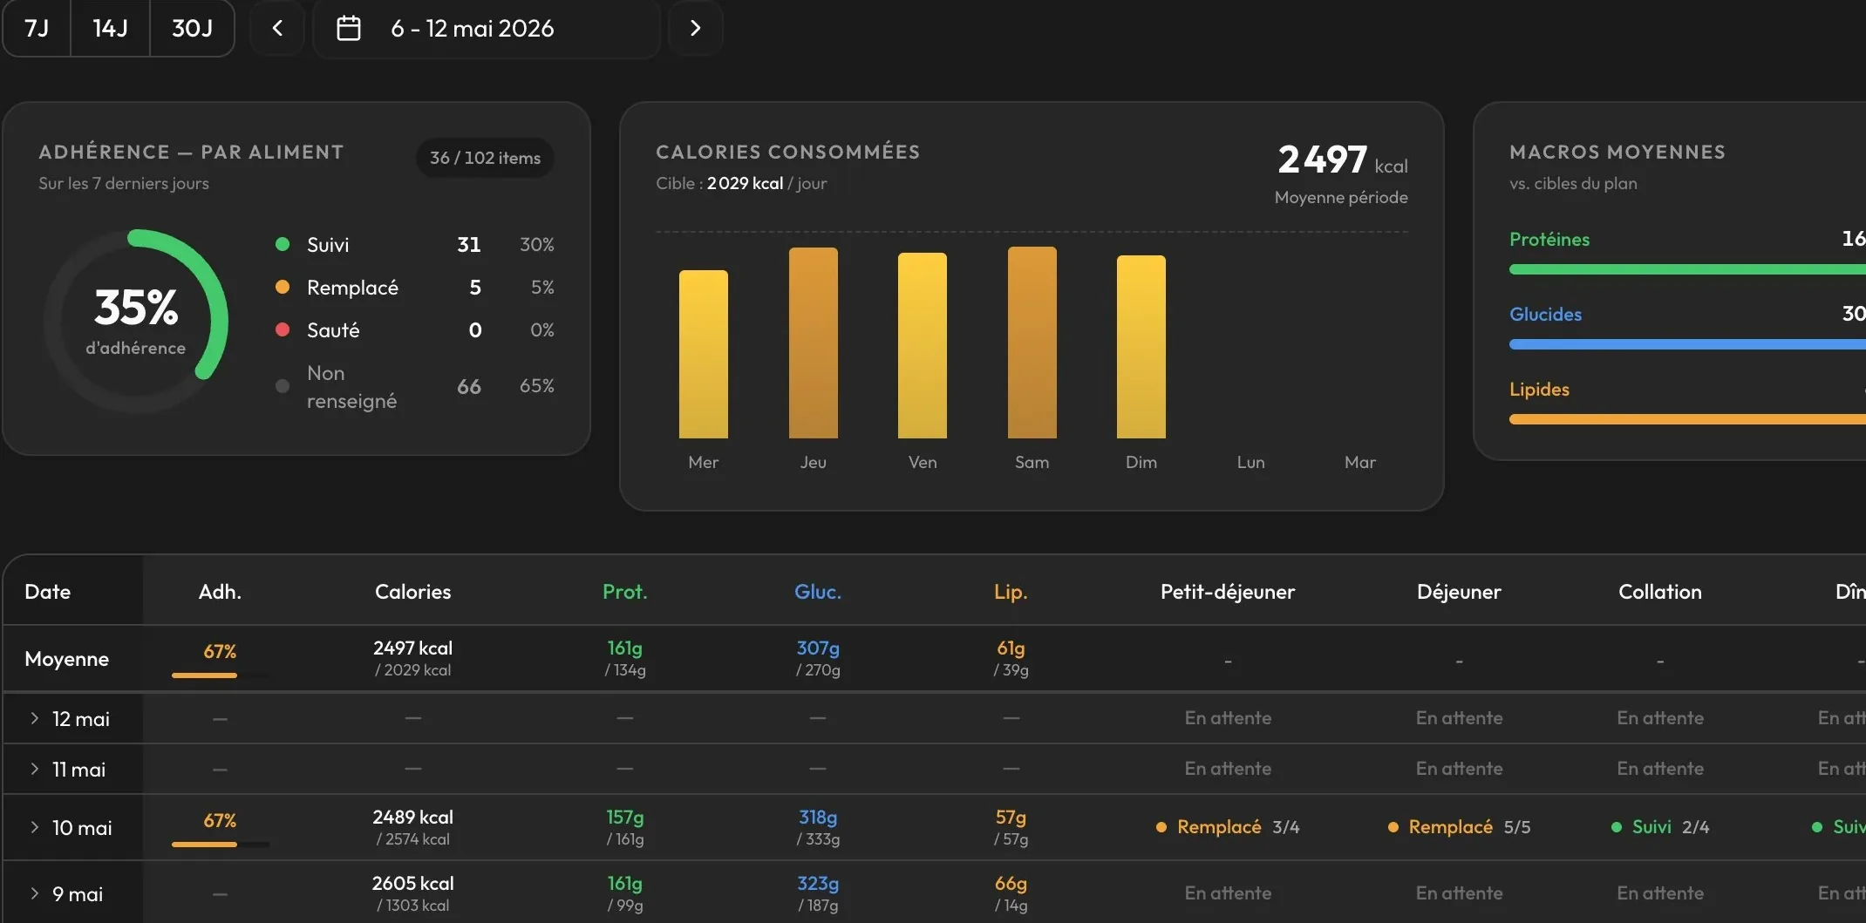
Task: Click the Dim calorie bar
Action: coord(1141,347)
